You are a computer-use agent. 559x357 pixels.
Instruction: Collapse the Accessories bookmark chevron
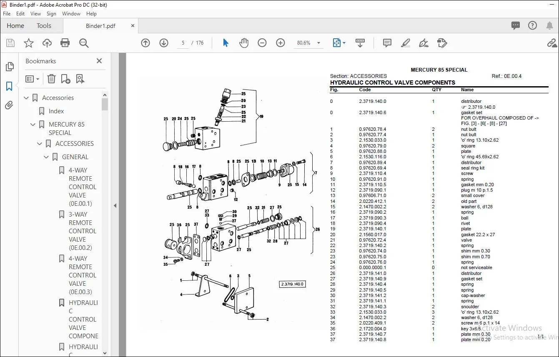click(27, 98)
